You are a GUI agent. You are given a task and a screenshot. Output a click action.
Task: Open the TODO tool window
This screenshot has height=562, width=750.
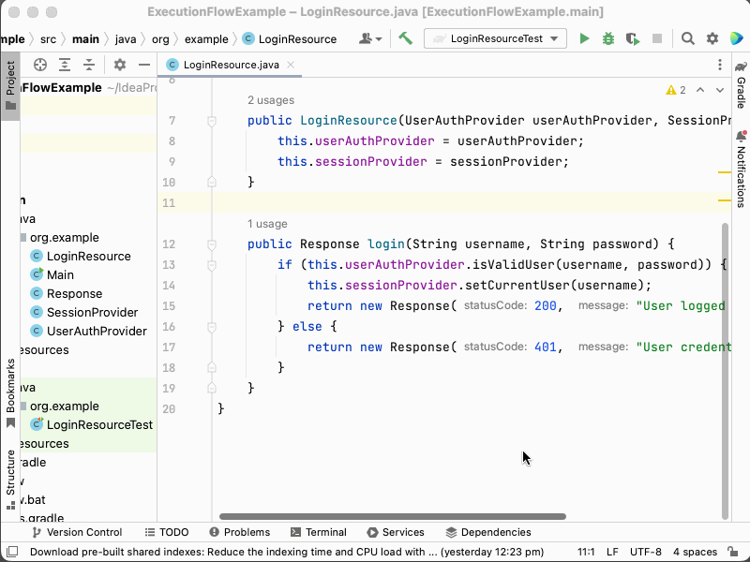coord(167,532)
